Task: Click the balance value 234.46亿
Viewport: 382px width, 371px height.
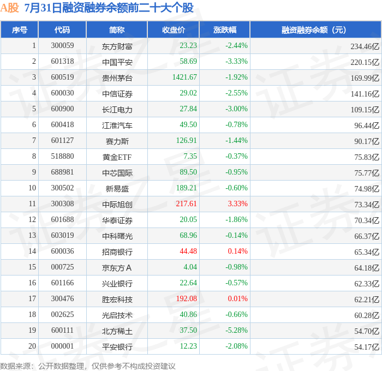Action: tap(365, 46)
